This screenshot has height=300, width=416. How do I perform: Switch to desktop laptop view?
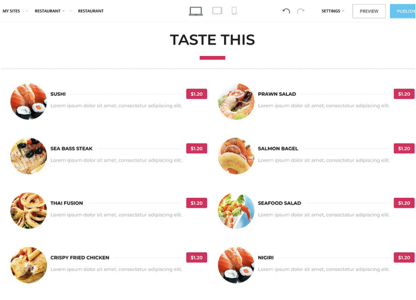click(x=196, y=11)
